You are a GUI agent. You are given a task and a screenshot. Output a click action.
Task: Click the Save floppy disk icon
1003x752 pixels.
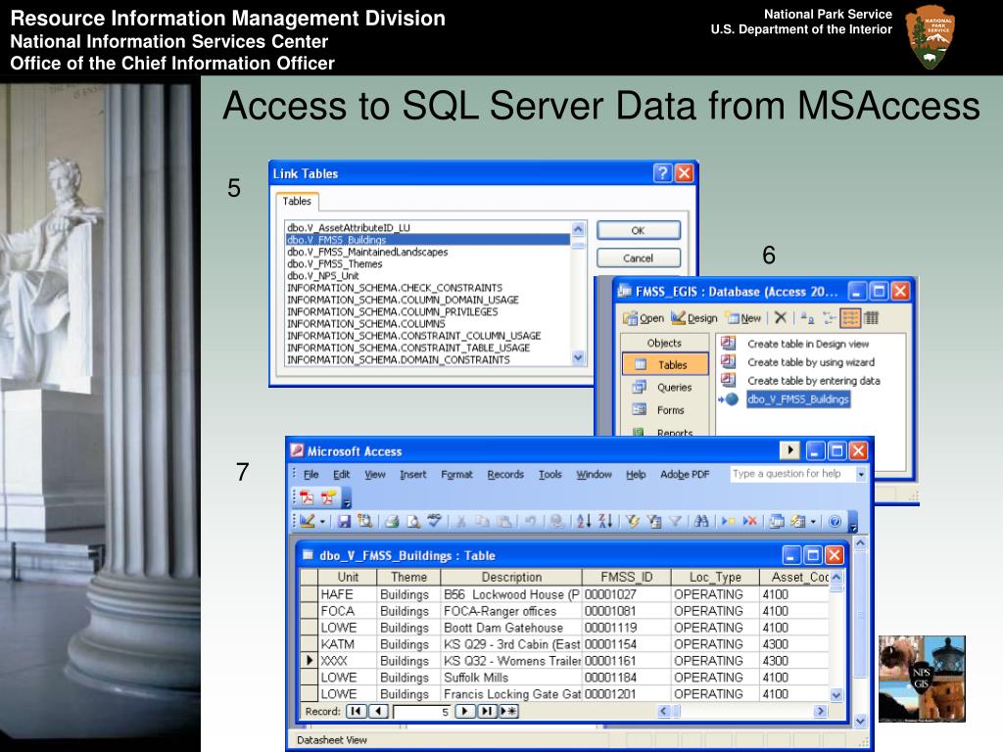click(344, 521)
